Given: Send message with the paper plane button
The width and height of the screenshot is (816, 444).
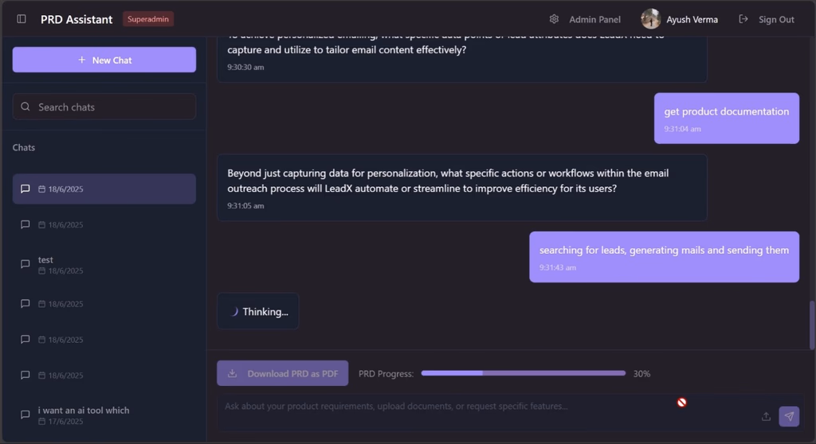Looking at the screenshot, I should [x=789, y=416].
